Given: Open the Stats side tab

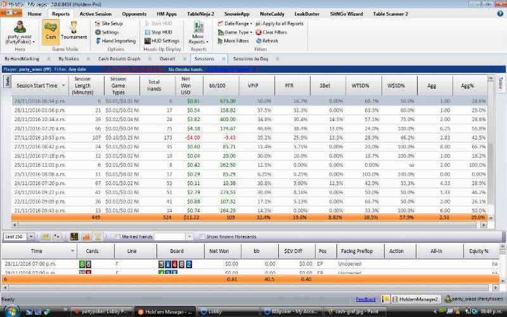Looking at the screenshot, I should click(x=7, y=82).
